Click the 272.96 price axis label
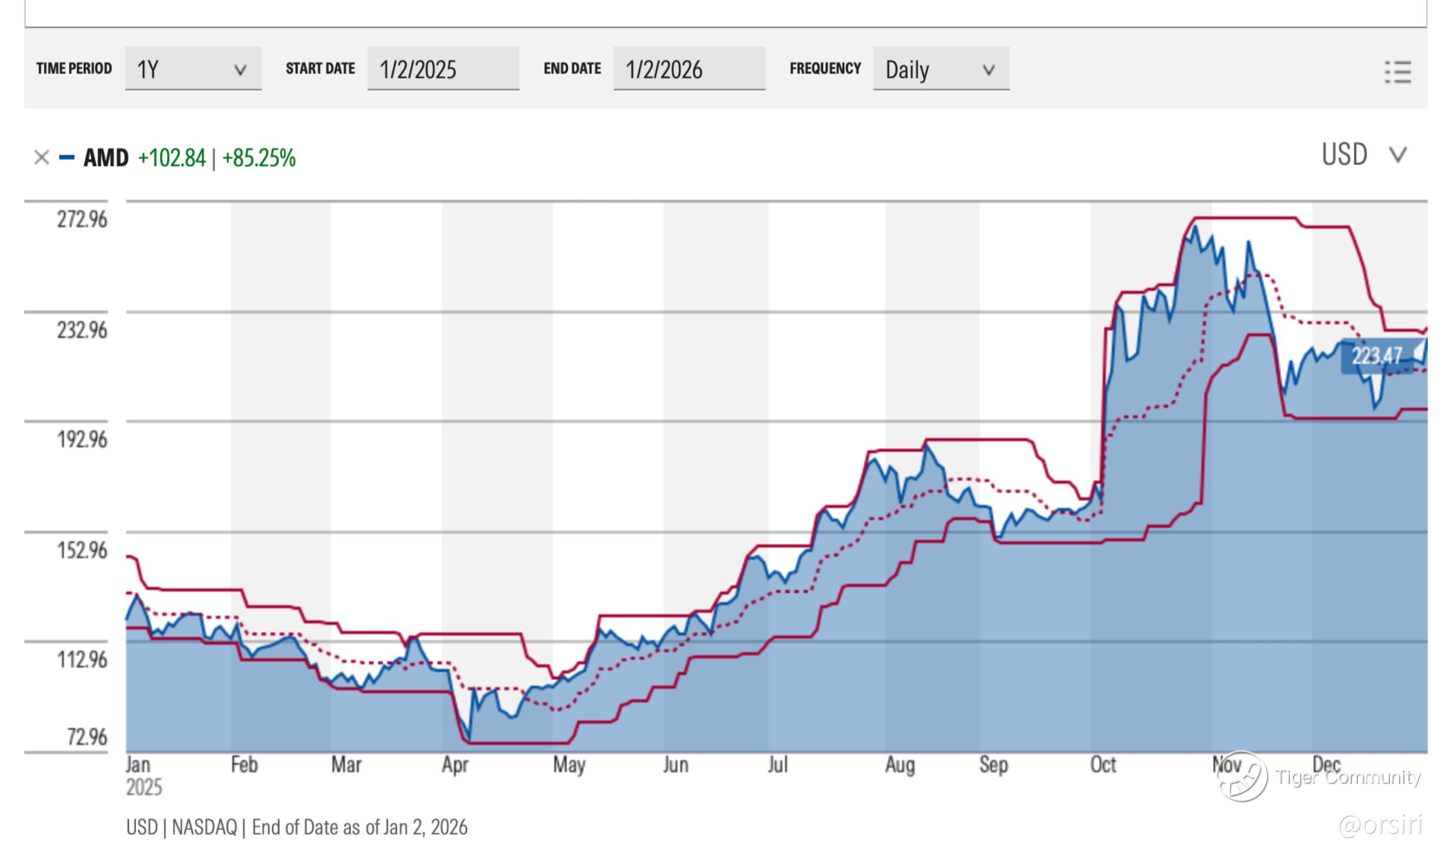This screenshot has width=1452, height=858. point(82,219)
